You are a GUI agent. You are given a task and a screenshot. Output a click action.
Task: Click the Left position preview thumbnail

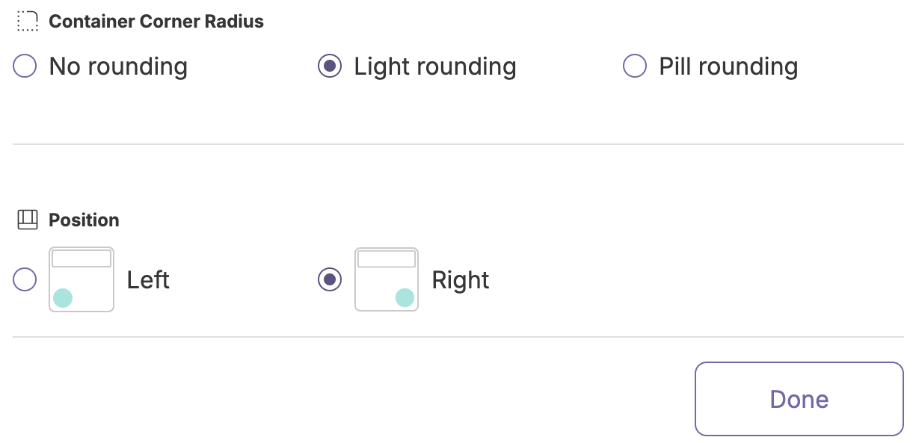[81, 279]
